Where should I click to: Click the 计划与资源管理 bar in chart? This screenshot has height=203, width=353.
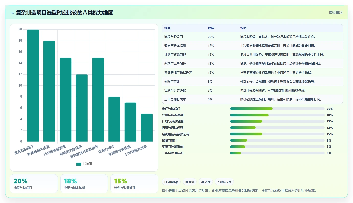(x=65, y=100)
